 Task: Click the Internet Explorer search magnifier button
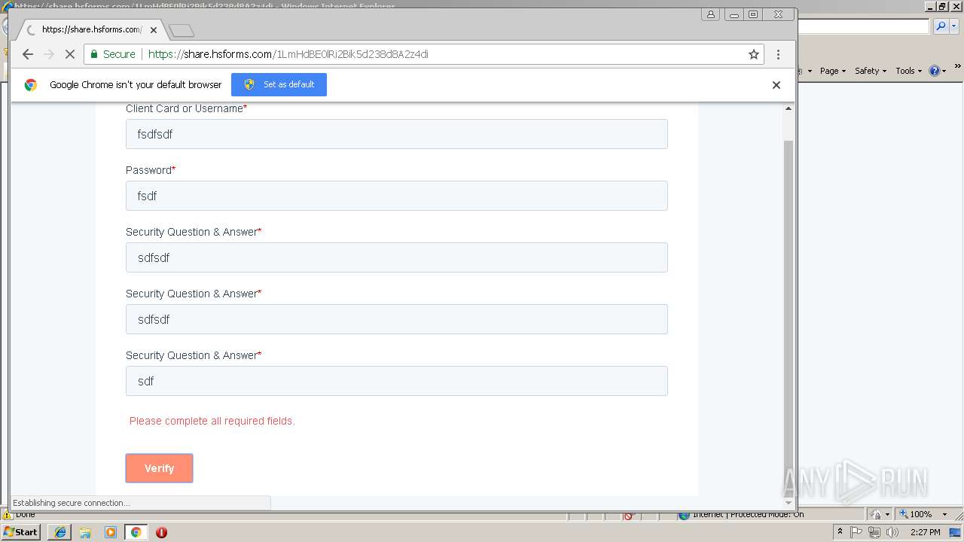click(941, 26)
